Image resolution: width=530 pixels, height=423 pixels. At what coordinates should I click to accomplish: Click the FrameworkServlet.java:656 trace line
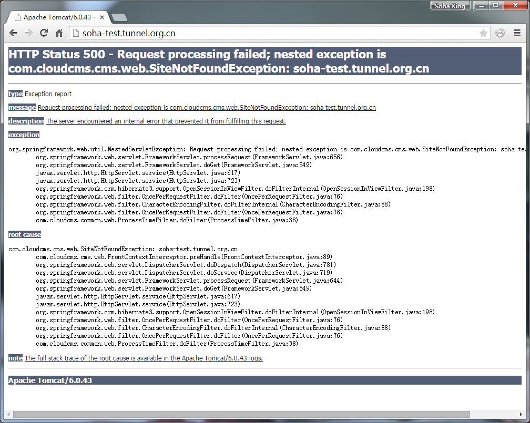(189, 157)
